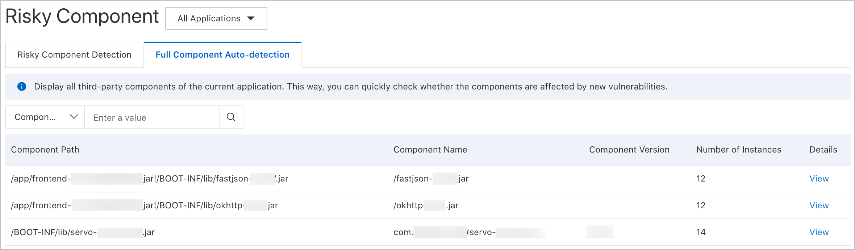Image resolution: width=855 pixels, height=250 pixels.
Task: Click the blue info icon in banner
Action: tap(22, 87)
